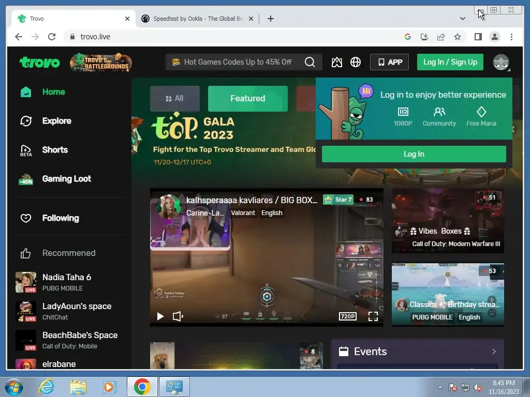Click the Following heart icon
Image resolution: width=530 pixels, height=397 pixels.
click(26, 219)
